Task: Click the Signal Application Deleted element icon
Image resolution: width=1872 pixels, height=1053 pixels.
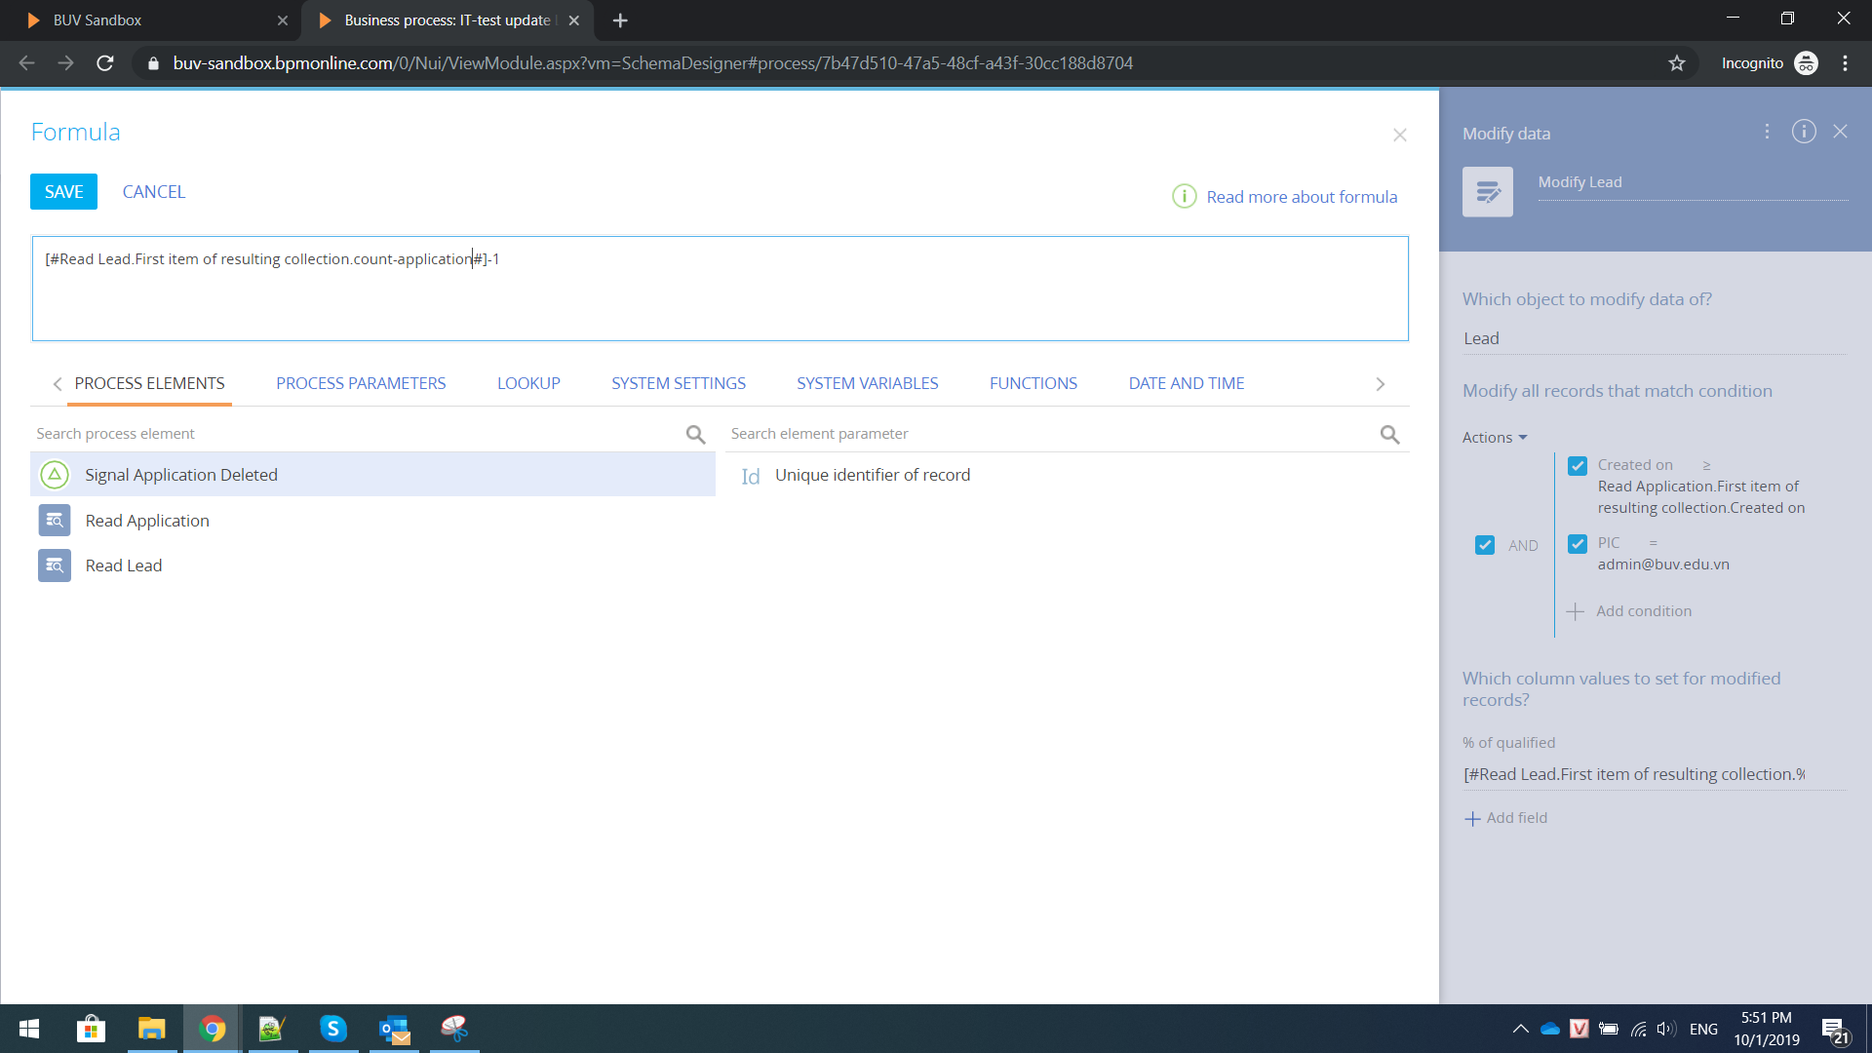Action: [x=55, y=475]
